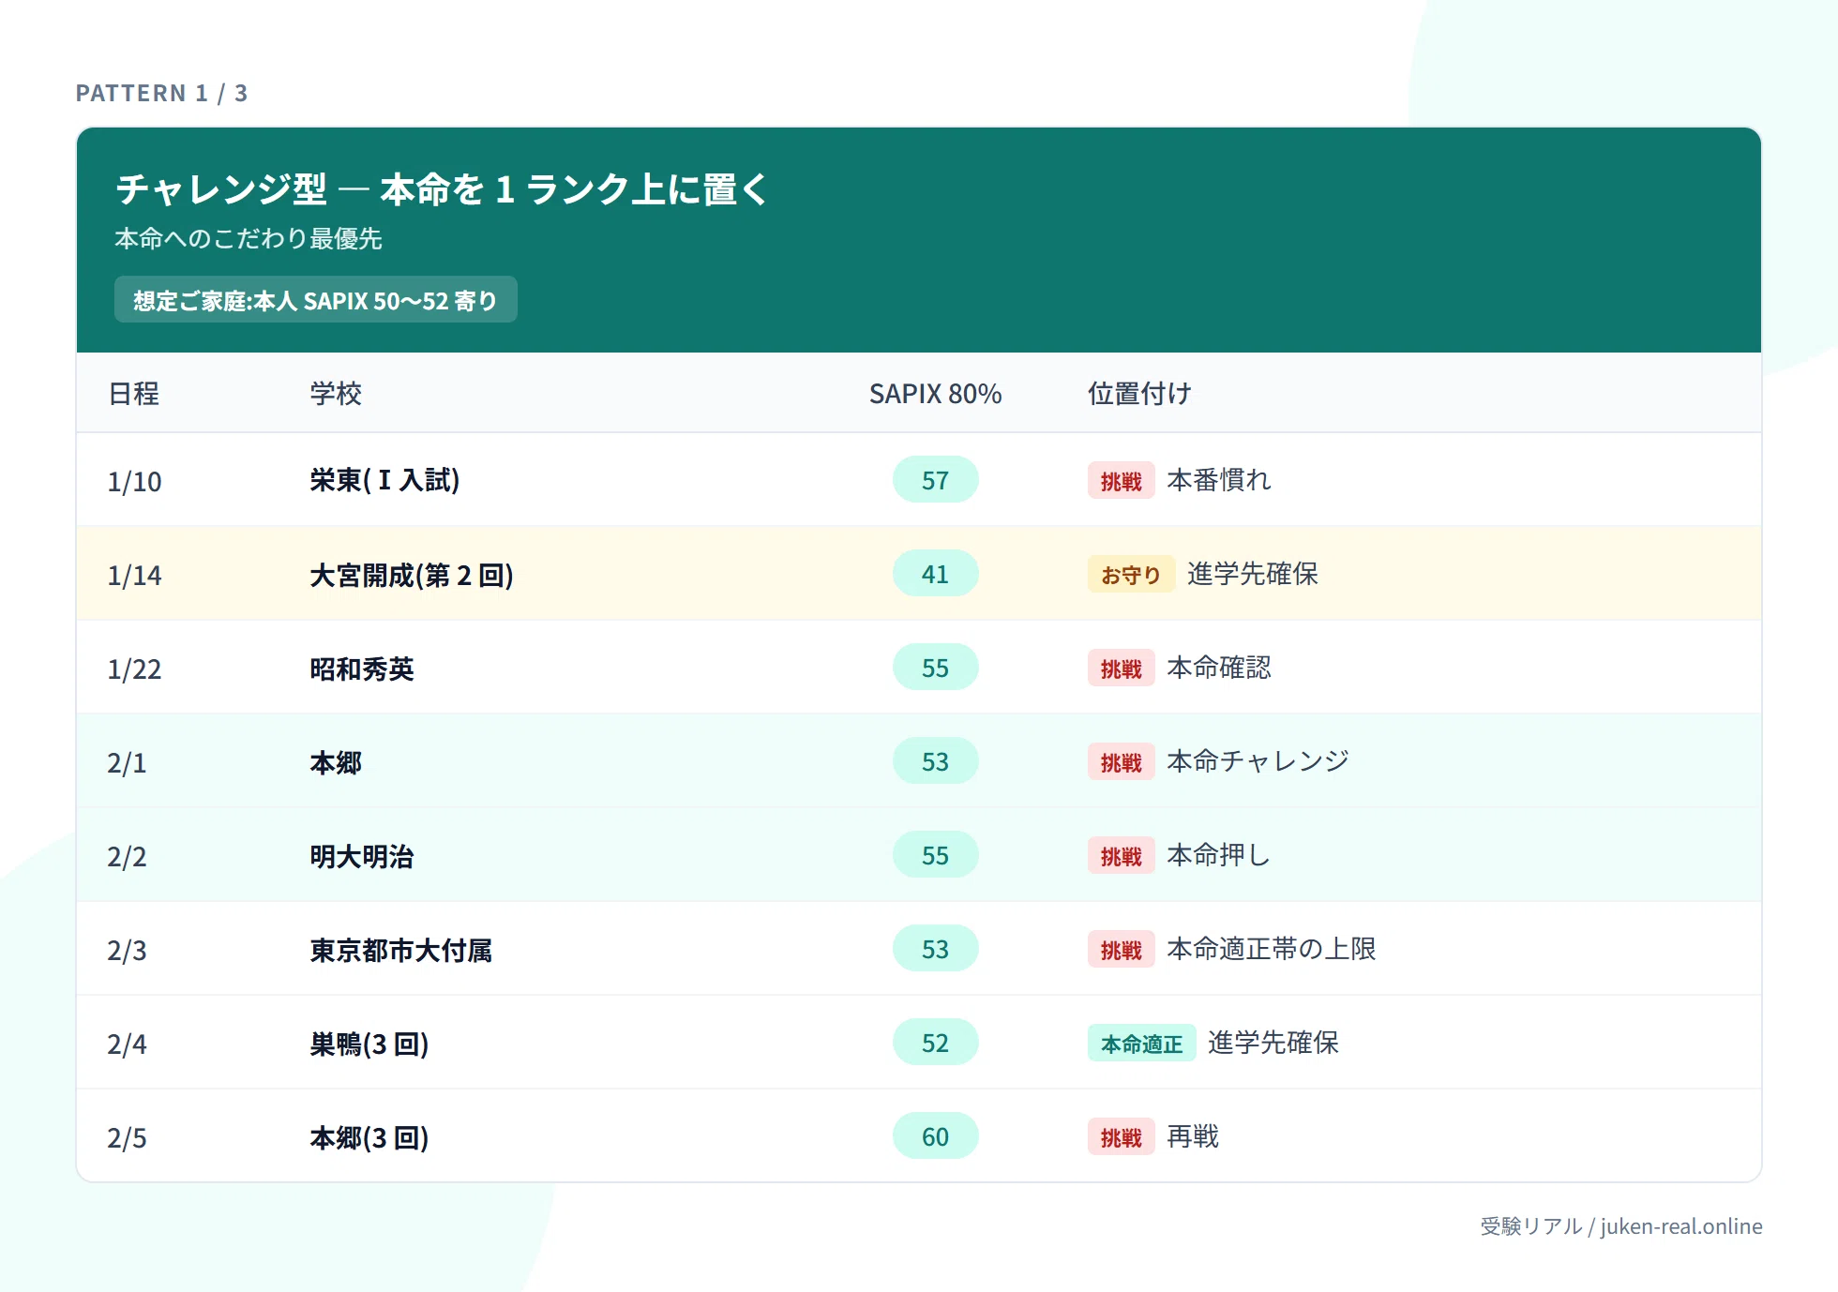Open the juken-real.online footer credit
The height and width of the screenshot is (1292, 1838).
pyautogui.click(x=1621, y=1226)
